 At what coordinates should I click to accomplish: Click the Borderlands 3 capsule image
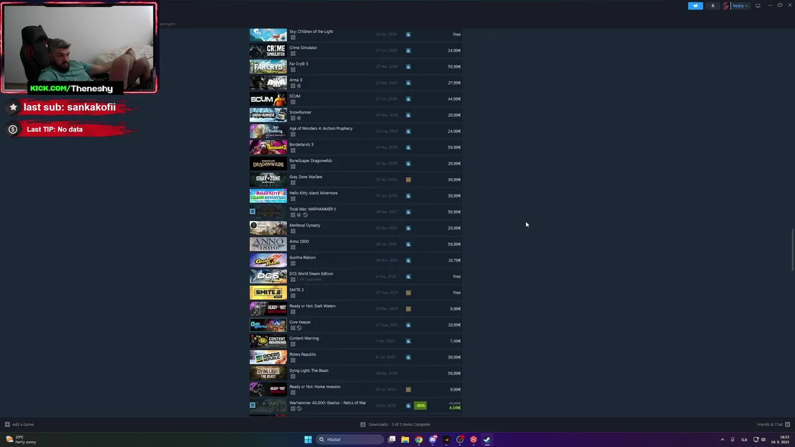click(268, 147)
